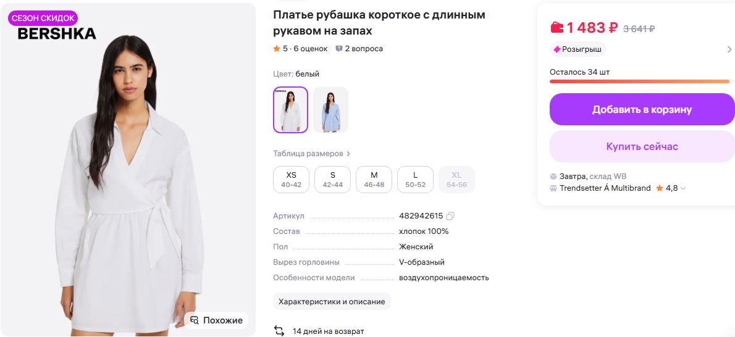Click Купить сейчас button
Image resolution: width=735 pixels, height=337 pixels.
(x=642, y=147)
